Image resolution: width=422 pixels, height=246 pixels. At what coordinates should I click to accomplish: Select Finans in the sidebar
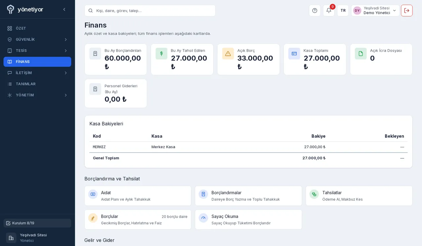click(37, 62)
